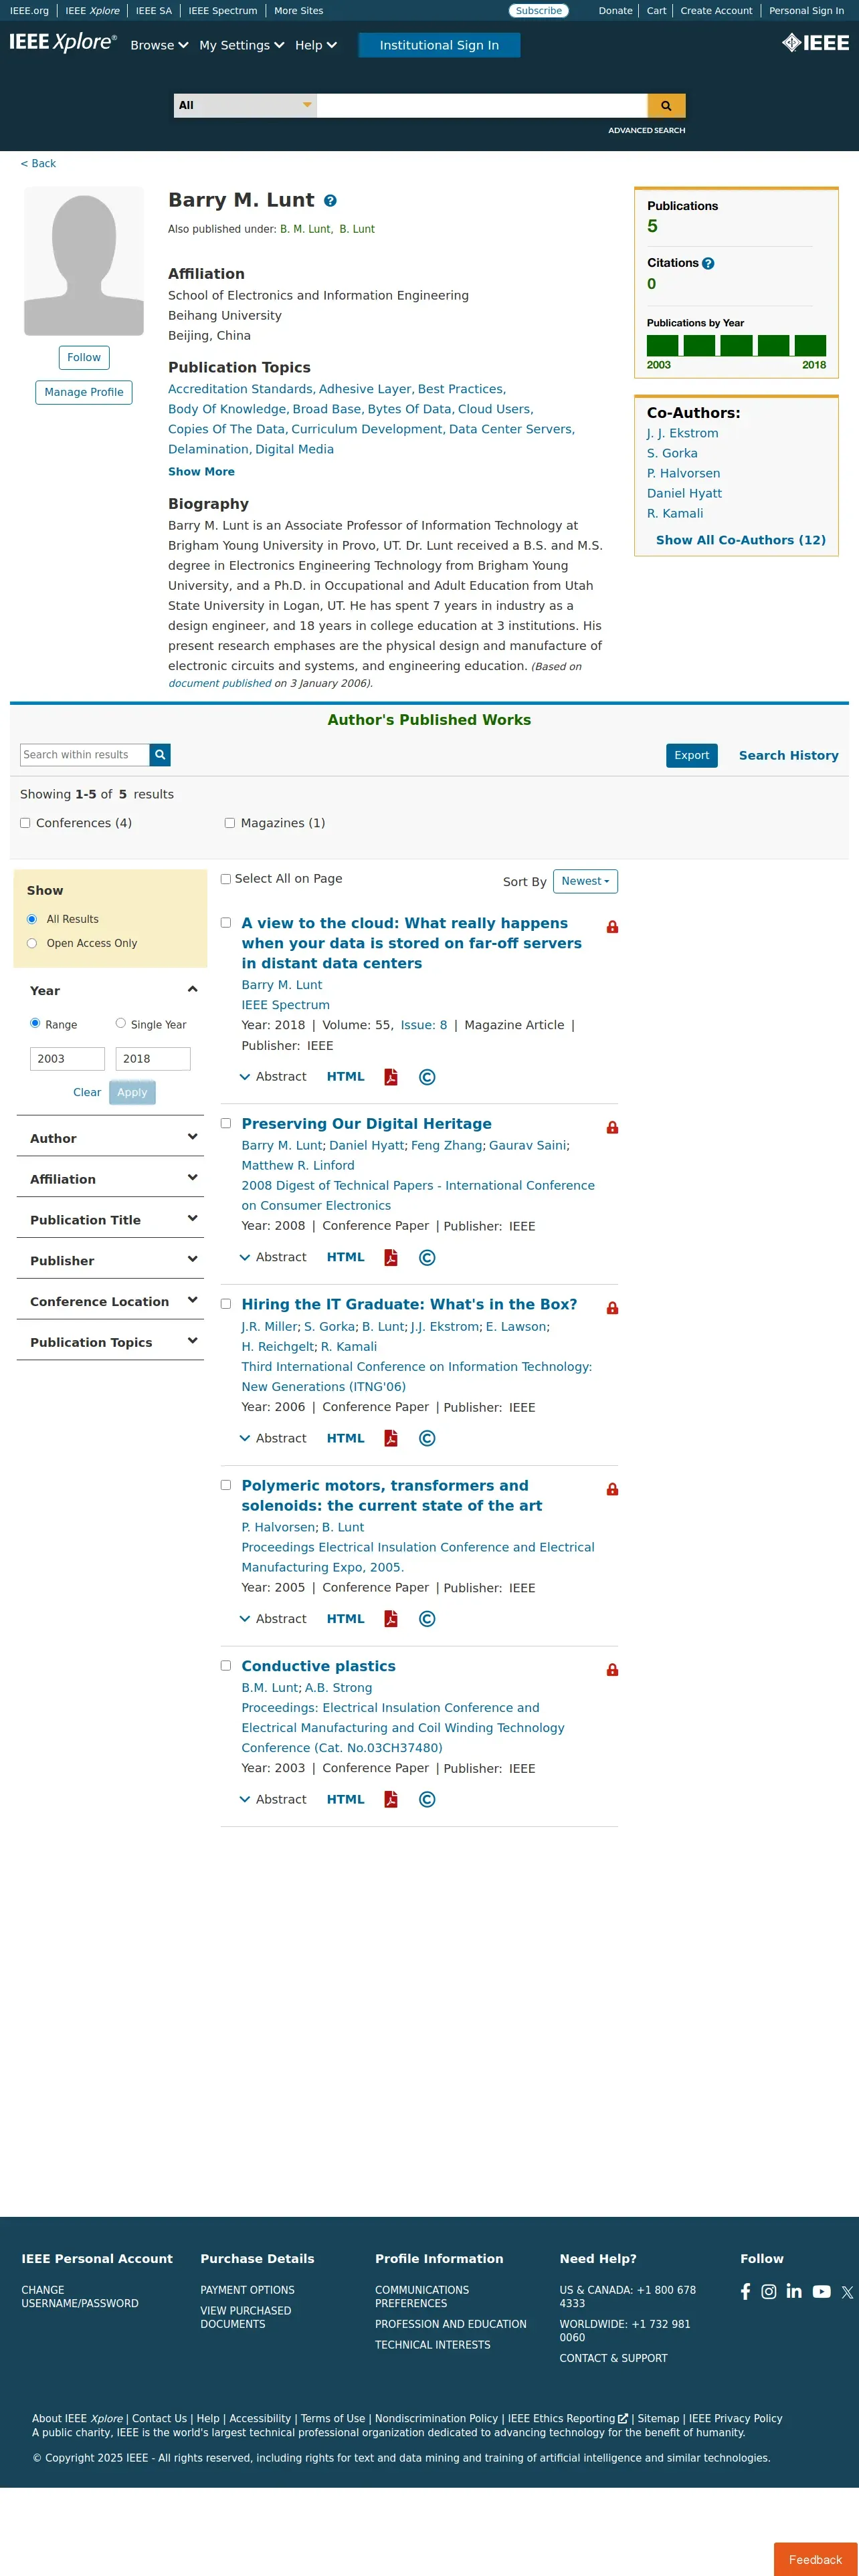Click the Search within results field
Viewport: 859px width, 2576px height.
85,755
